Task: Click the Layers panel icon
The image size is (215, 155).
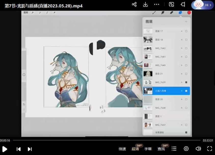Action: pyautogui.click(x=180, y=12)
